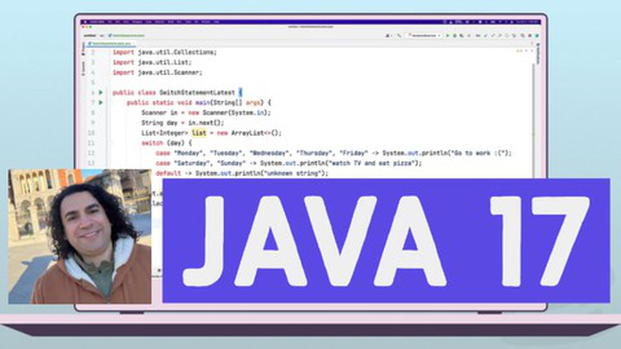Run the main method via the gutter play icon
Screen dimensions: 621x349
[100, 103]
